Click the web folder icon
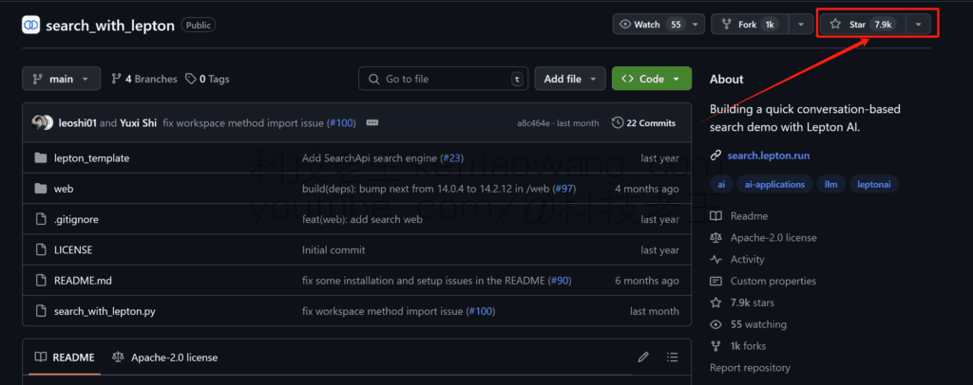This screenshot has width=973, height=385. pos(41,189)
